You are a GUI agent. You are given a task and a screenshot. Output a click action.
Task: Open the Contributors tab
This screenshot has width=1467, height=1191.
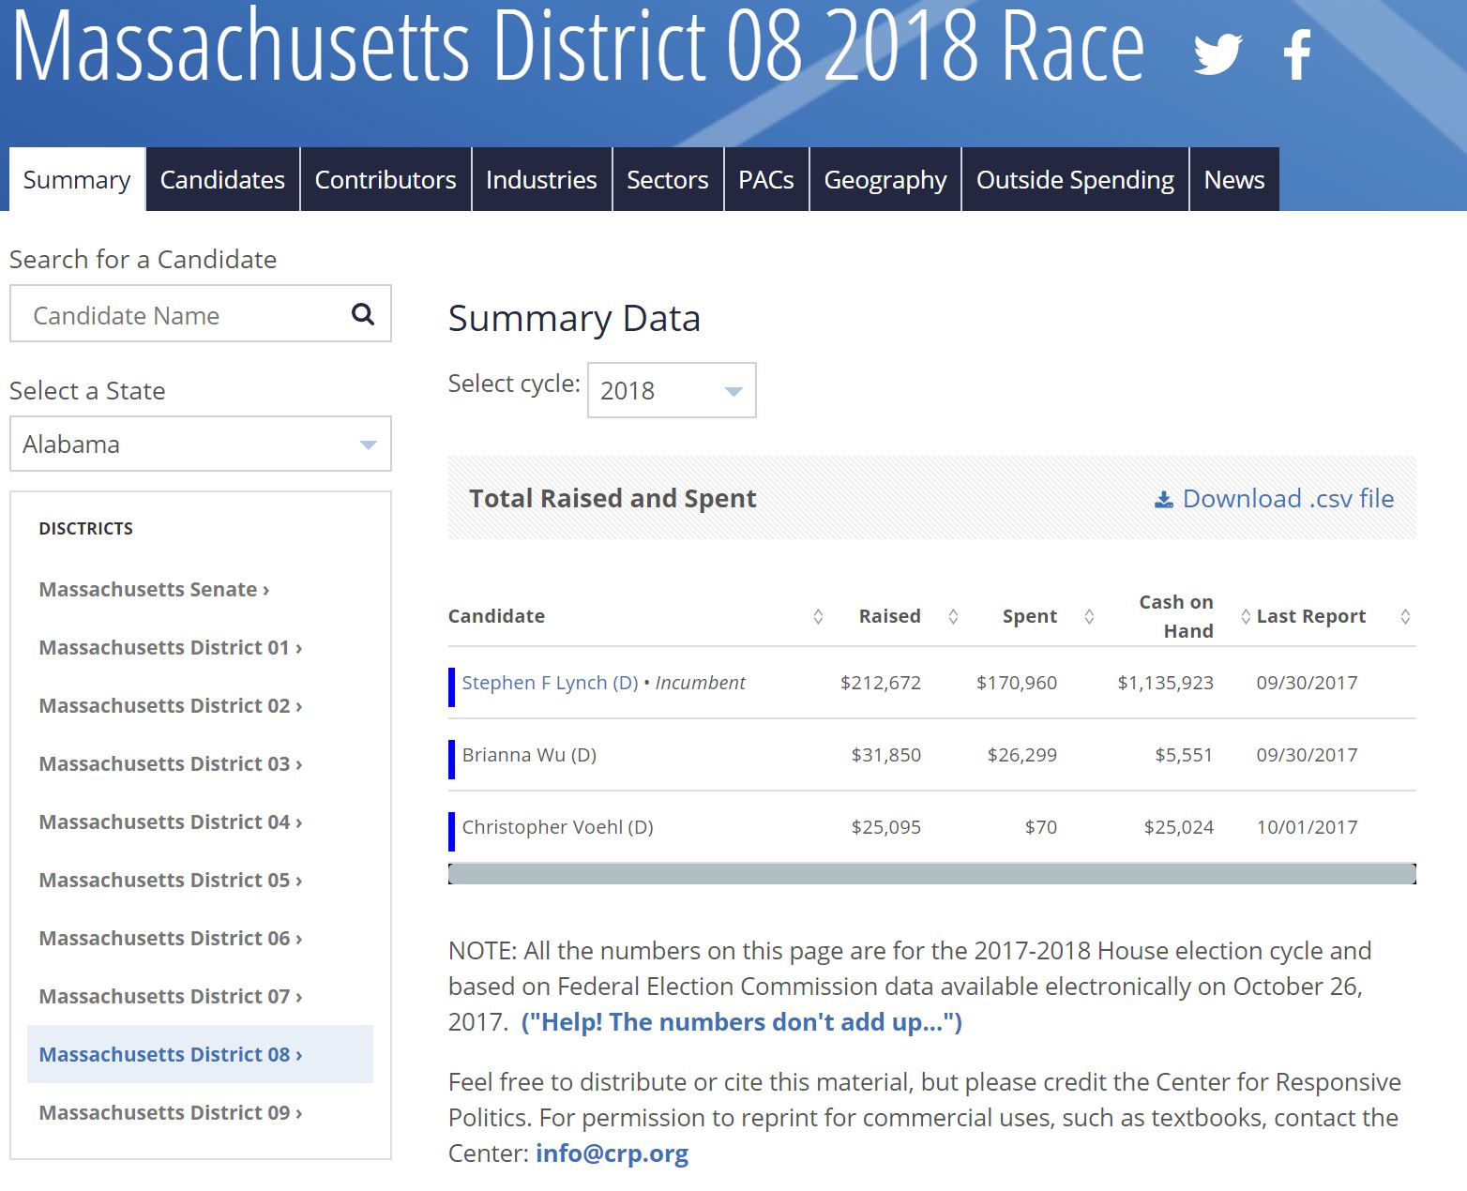click(386, 179)
